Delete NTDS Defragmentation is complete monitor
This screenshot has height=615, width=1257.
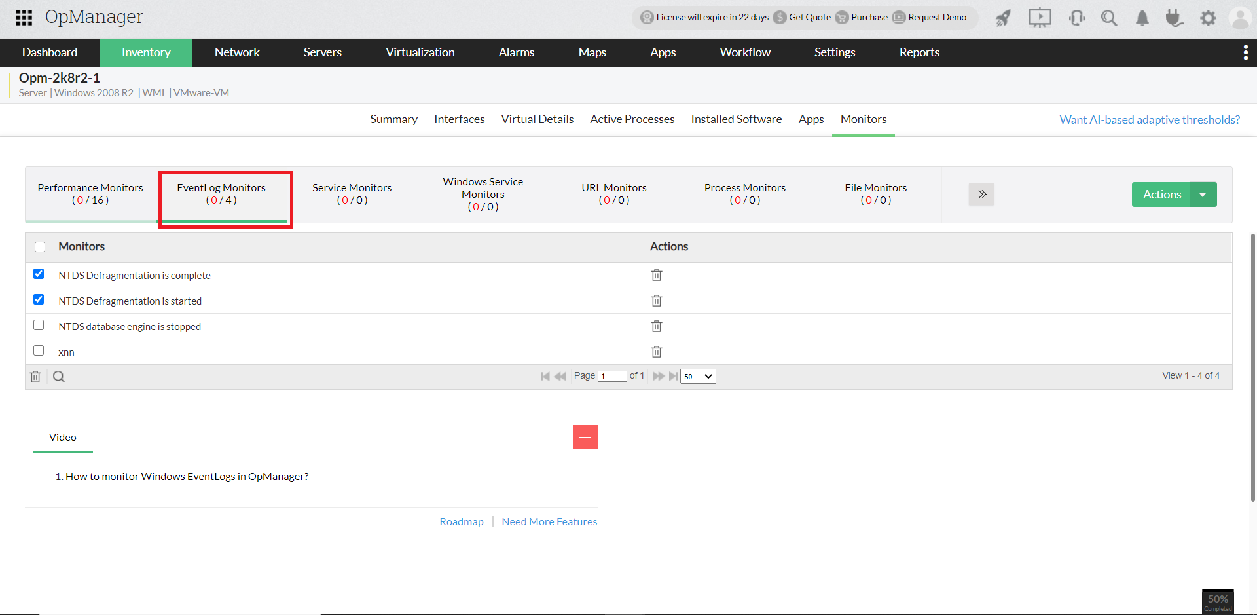[656, 275]
